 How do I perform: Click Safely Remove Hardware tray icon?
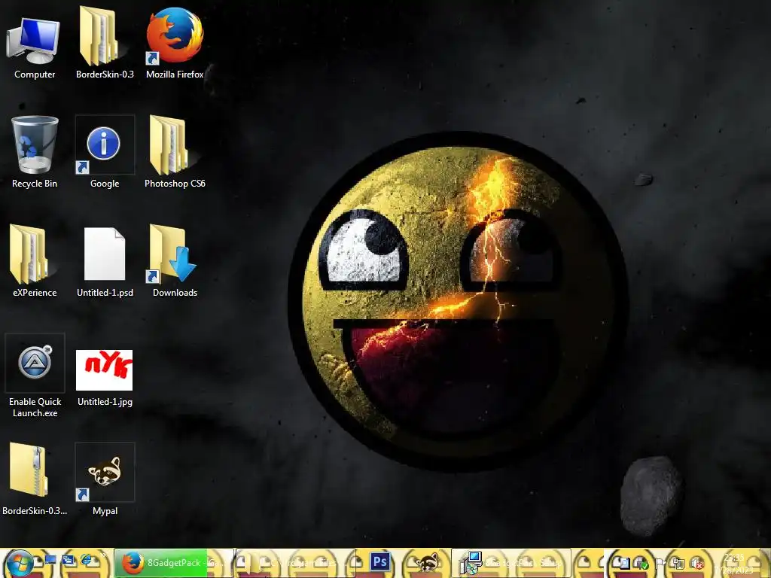click(641, 563)
